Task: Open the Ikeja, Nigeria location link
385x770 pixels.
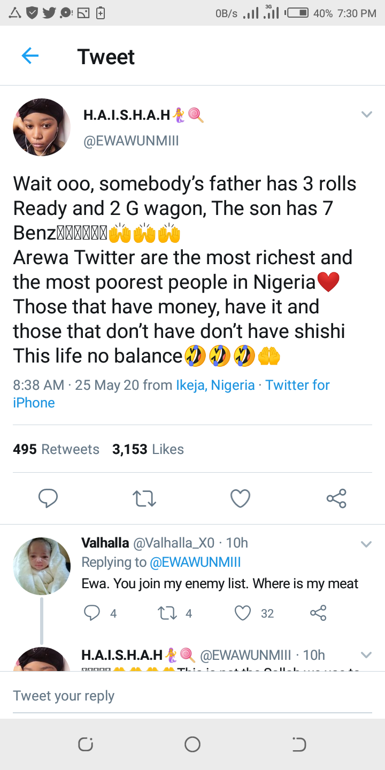Action: (x=215, y=385)
